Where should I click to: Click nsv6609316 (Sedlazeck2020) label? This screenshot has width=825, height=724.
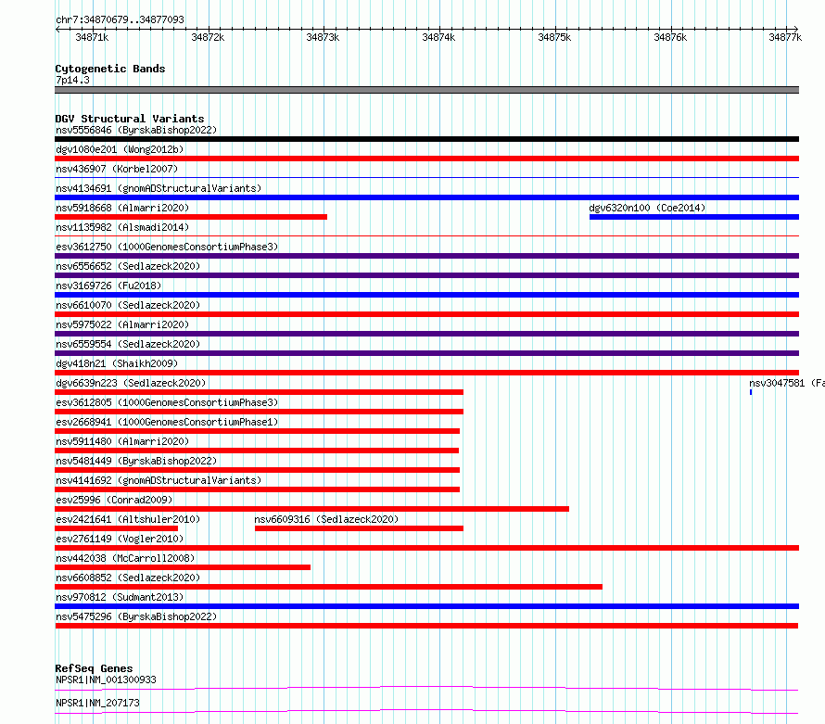tap(326, 519)
